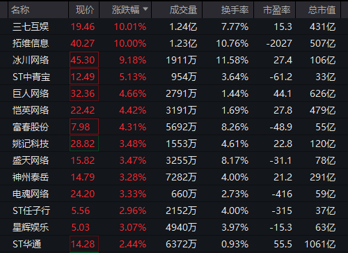Open the 三七互娱 stock row
Image resolution: width=348 pixels, height=253 pixels.
[x=174, y=26]
